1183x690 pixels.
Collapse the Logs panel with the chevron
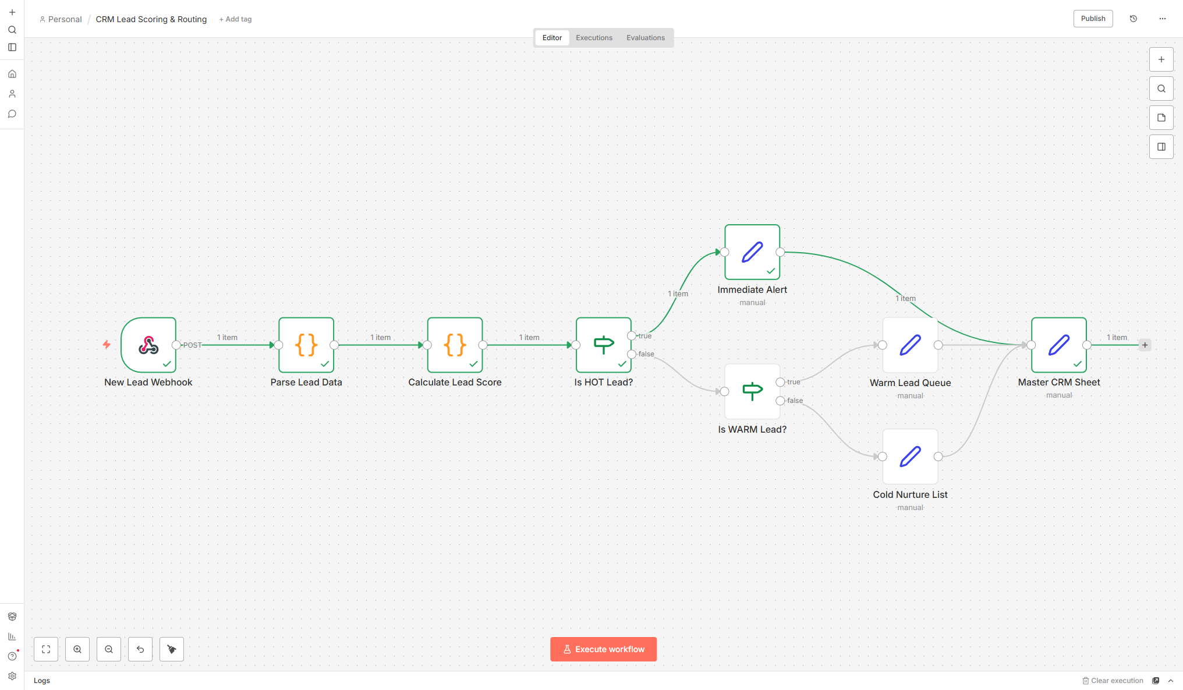click(x=1171, y=680)
